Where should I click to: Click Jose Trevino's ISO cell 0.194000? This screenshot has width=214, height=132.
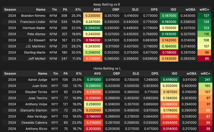170,98
